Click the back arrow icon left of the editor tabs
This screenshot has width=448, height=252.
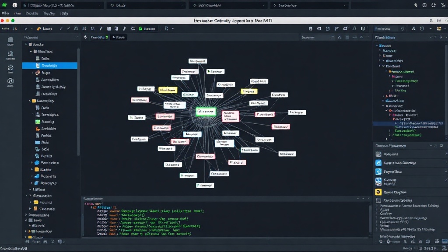coord(85,37)
